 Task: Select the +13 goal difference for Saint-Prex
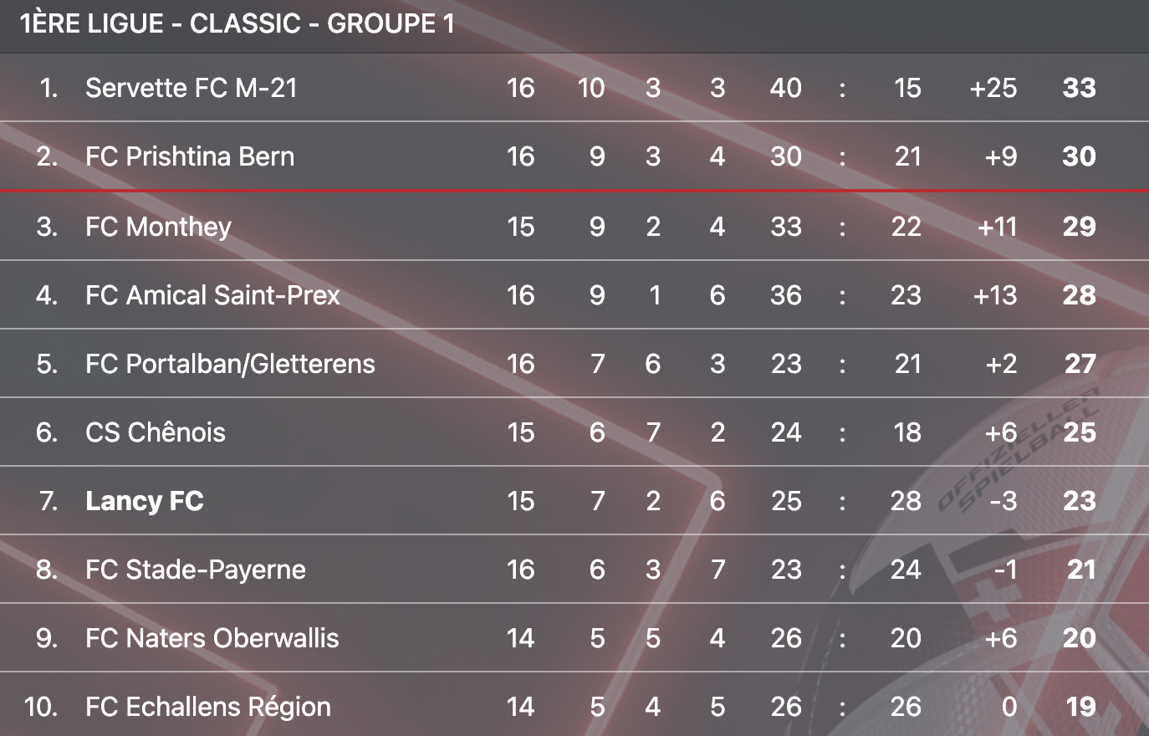click(995, 295)
